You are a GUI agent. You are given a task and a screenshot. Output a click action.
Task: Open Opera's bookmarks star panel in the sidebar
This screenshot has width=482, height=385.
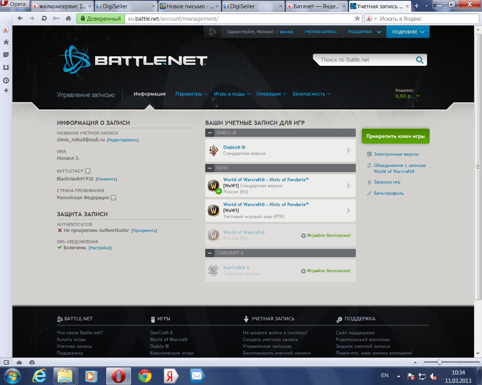tap(6, 42)
